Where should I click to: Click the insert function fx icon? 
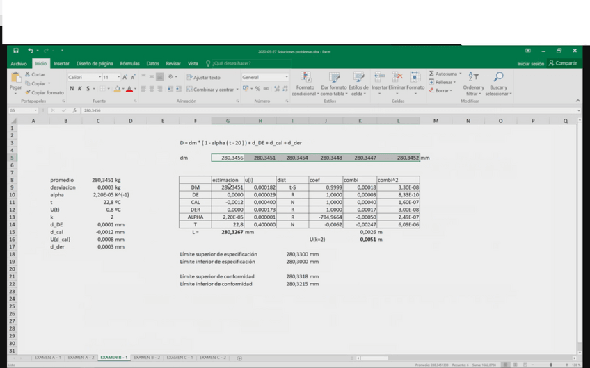click(74, 110)
